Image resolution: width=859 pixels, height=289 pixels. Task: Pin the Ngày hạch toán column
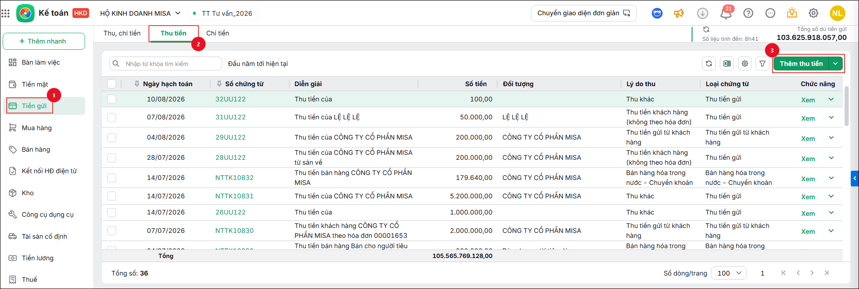[137, 84]
